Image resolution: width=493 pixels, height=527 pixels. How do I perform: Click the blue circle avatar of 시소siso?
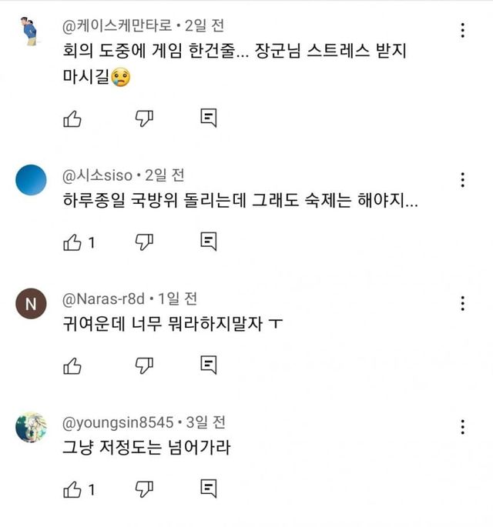pyautogui.click(x=31, y=182)
